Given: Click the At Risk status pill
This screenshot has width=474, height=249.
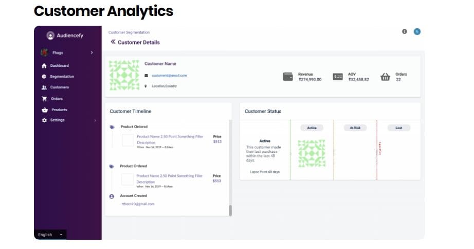Looking at the screenshot, I should (x=355, y=128).
